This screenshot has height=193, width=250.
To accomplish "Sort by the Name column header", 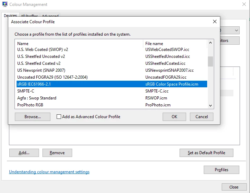I will [x=23, y=44].
